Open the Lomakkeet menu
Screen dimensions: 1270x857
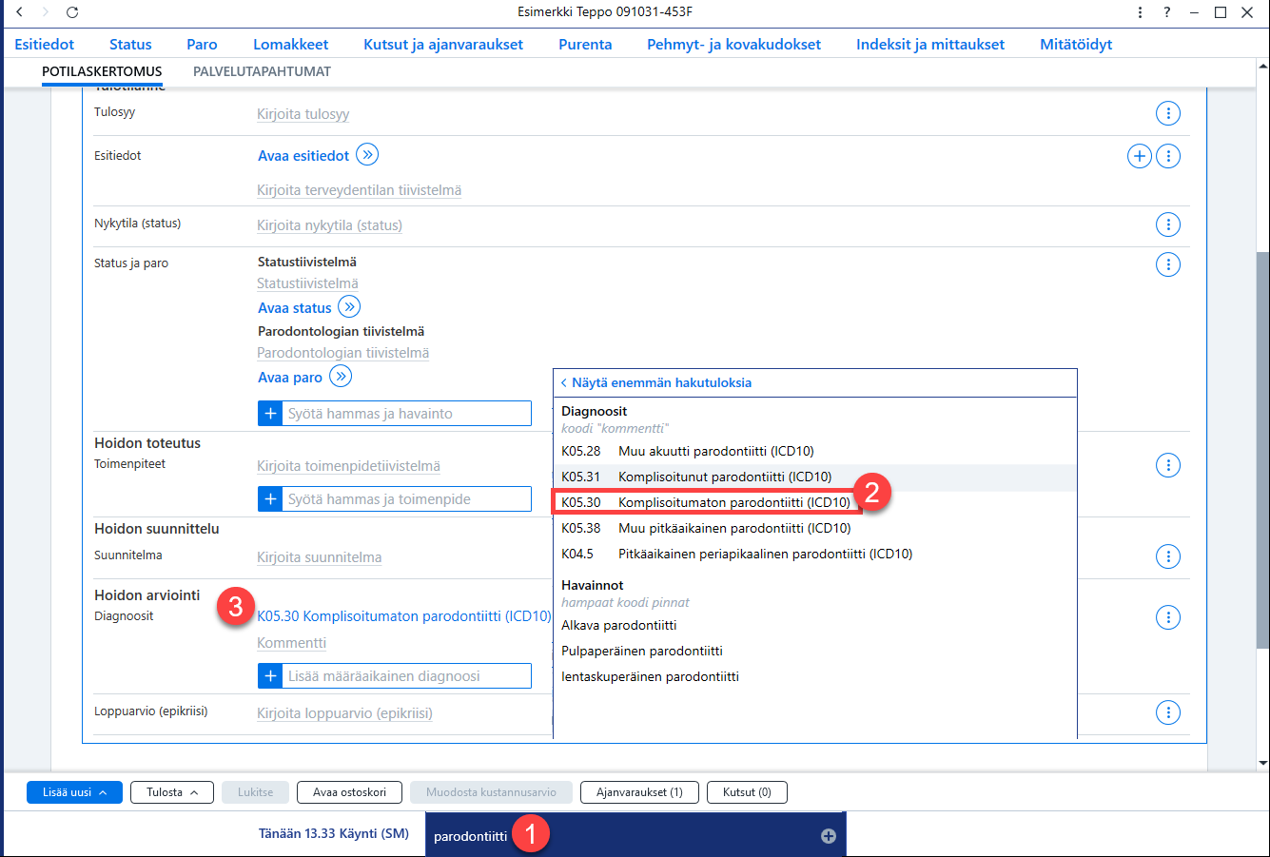click(291, 44)
